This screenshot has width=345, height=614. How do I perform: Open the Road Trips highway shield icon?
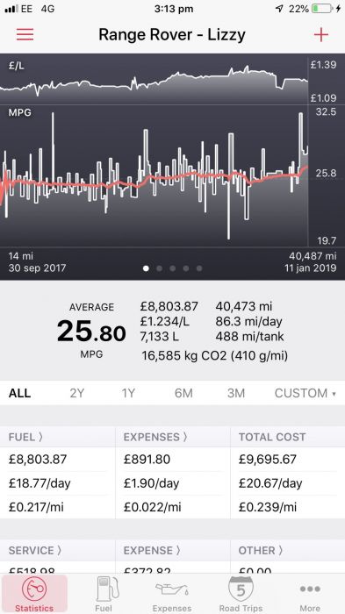pyautogui.click(x=241, y=589)
